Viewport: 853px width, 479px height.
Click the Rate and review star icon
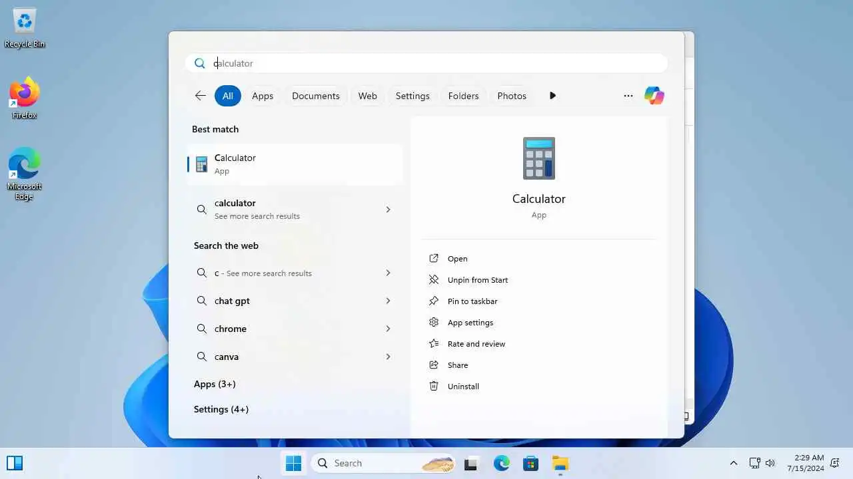pyautogui.click(x=434, y=343)
